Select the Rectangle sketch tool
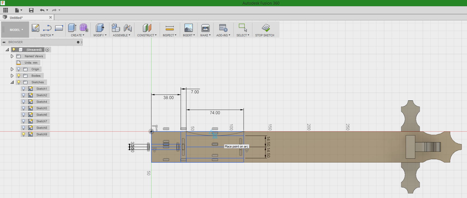Image resolution: width=467 pixels, height=198 pixels. (59, 28)
